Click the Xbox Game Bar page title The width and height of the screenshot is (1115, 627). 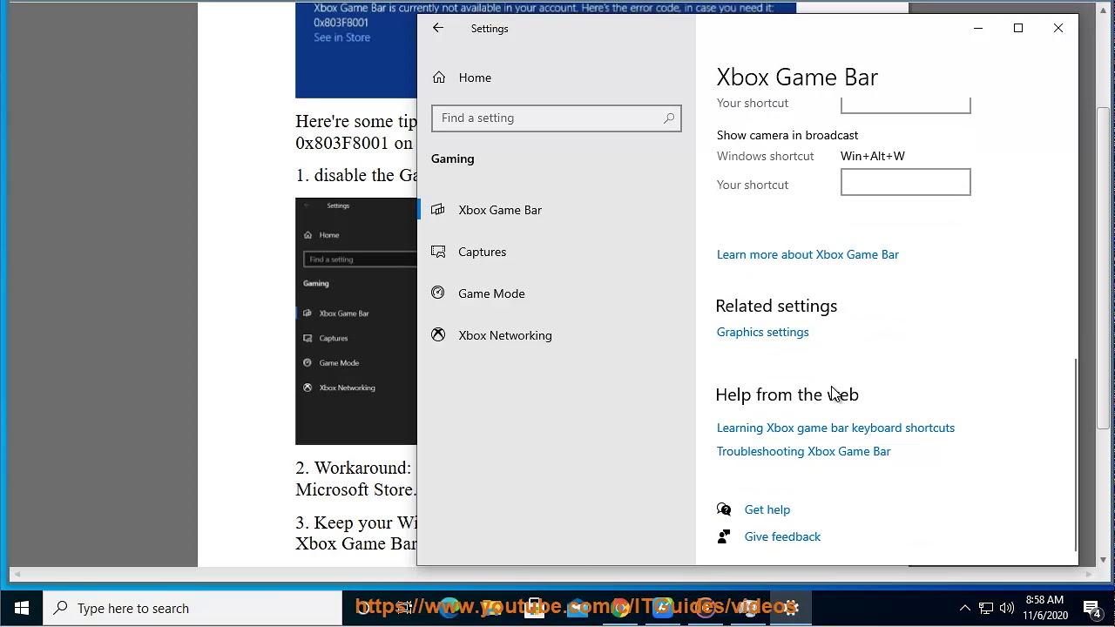(797, 77)
